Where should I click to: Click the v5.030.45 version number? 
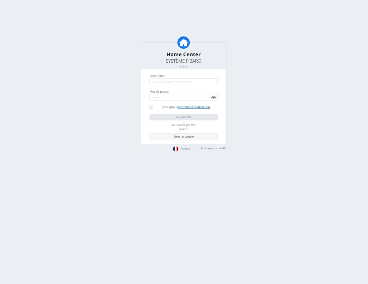184,67
